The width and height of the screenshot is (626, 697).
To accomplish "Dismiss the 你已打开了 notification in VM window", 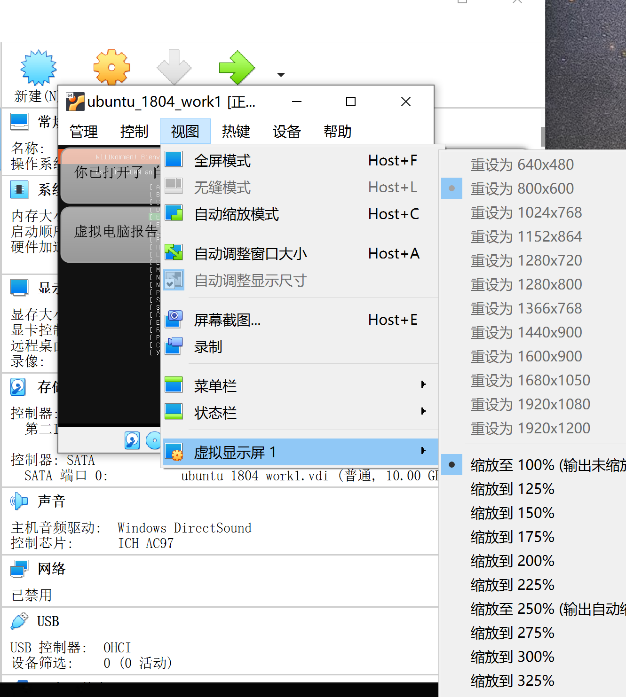I will pyautogui.click(x=111, y=176).
